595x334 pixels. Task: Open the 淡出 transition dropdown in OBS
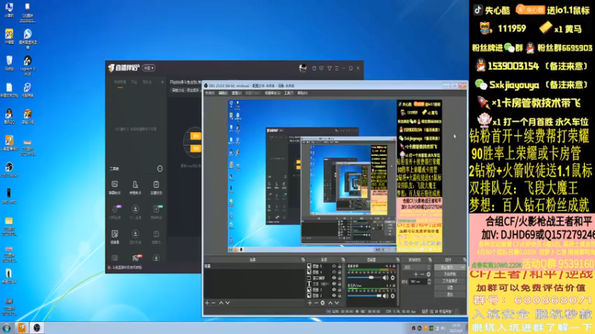(x=416, y=267)
